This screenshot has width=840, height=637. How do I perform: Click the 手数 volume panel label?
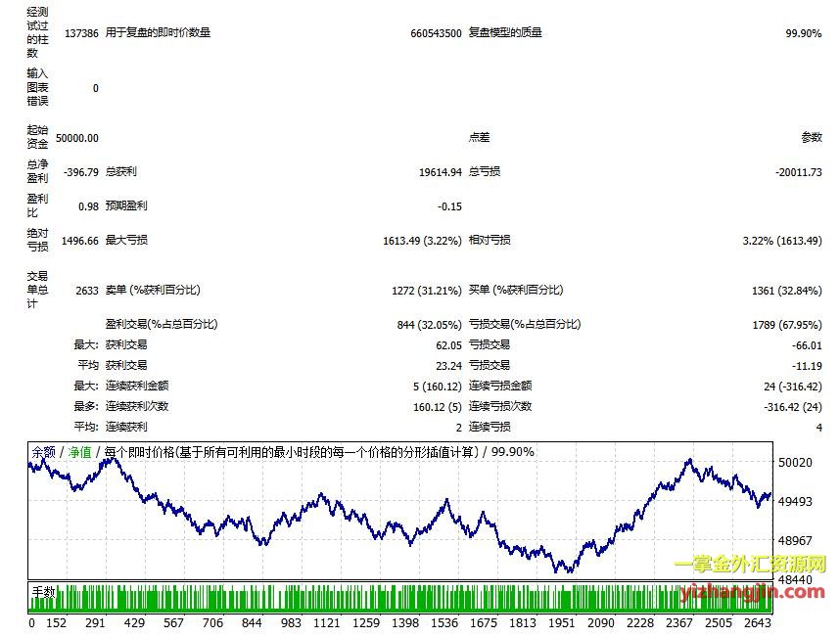click(x=45, y=592)
